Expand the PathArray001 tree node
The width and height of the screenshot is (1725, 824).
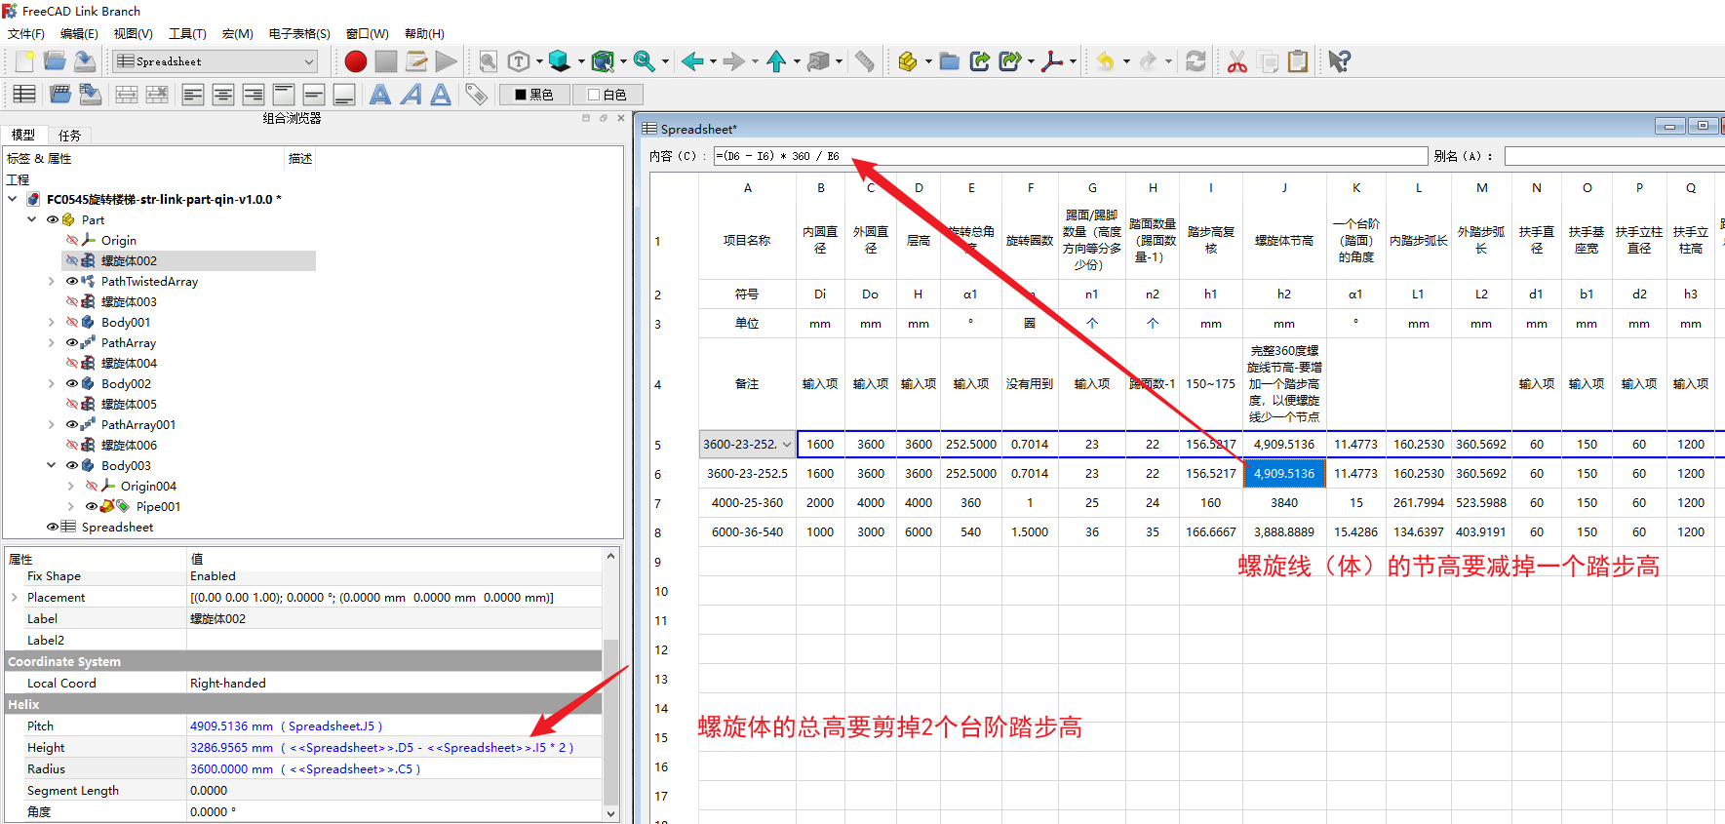52,424
